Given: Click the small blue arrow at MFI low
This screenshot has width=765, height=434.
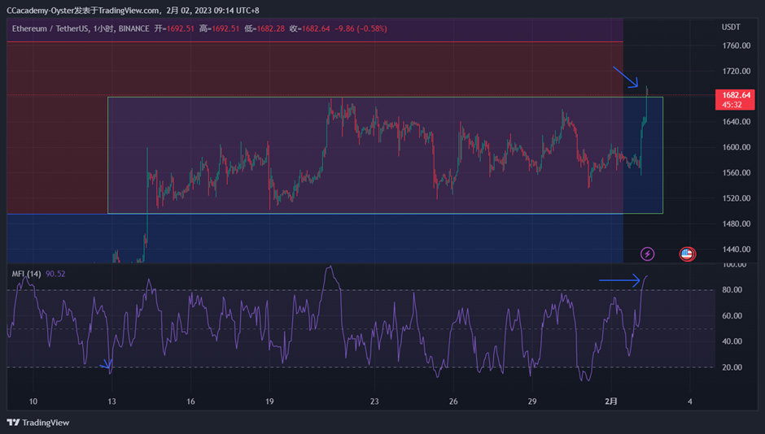Looking at the screenshot, I should coord(106,367).
